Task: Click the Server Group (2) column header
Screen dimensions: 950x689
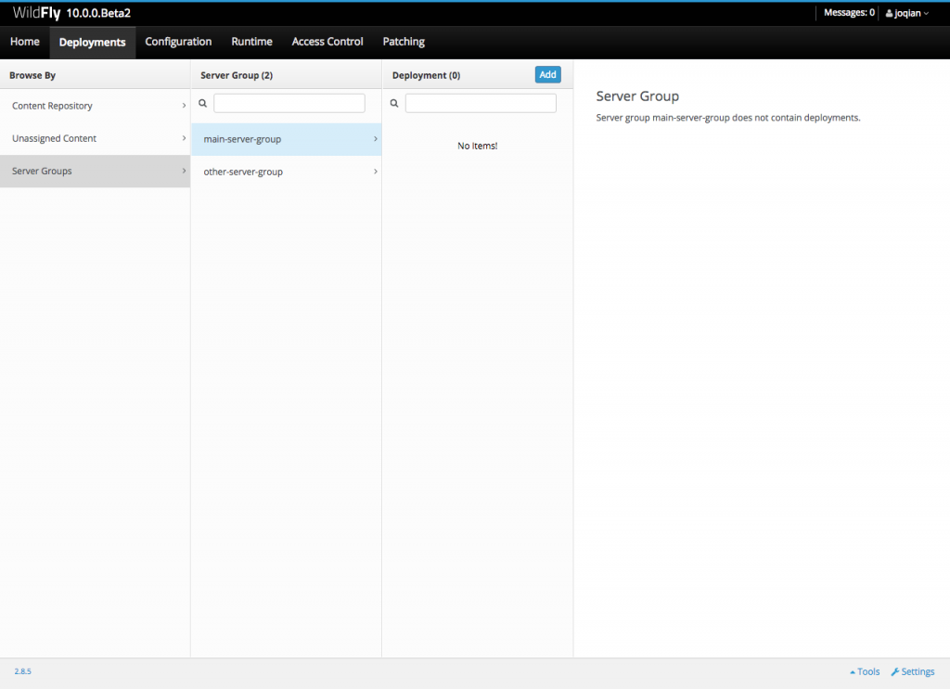Action: pos(237,76)
